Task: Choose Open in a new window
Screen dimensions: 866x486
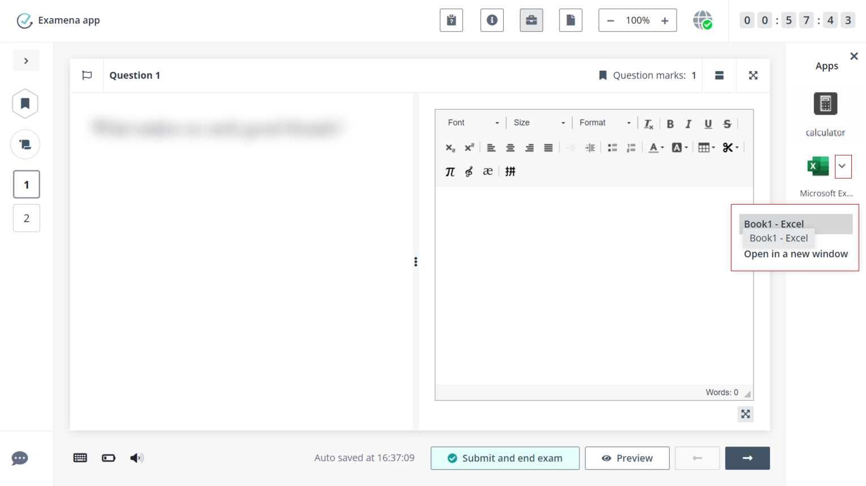Action: click(795, 254)
